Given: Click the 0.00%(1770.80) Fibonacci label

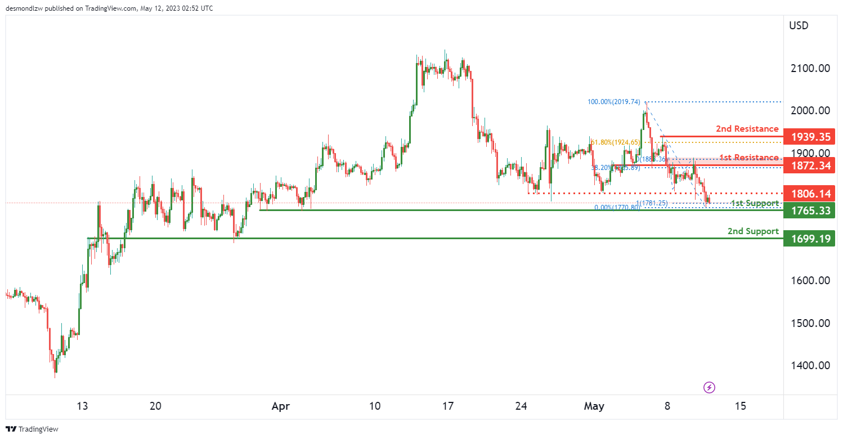Looking at the screenshot, I should pyautogui.click(x=617, y=208).
